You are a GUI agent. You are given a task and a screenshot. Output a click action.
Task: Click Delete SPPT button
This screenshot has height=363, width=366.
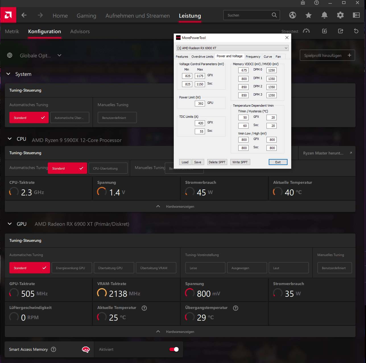(x=217, y=162)
